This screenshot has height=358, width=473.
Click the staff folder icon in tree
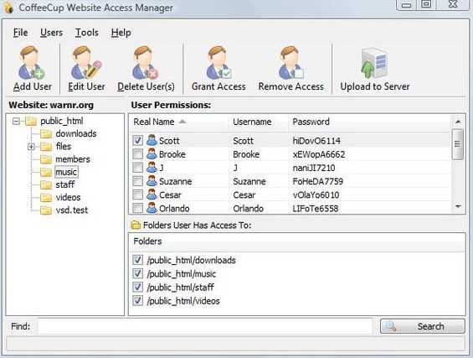point(46,184)
